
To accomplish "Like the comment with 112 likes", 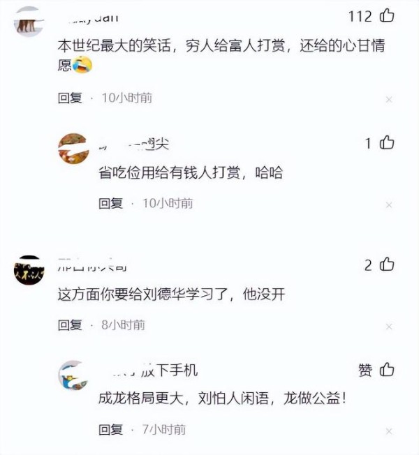I will [387, 15].
